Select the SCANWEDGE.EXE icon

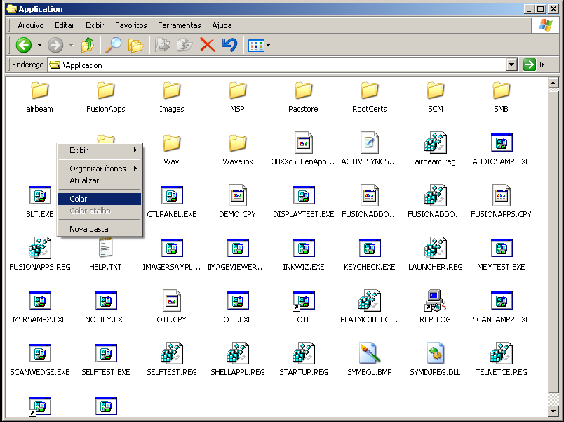pyautogui.click(x=40, y=353)
